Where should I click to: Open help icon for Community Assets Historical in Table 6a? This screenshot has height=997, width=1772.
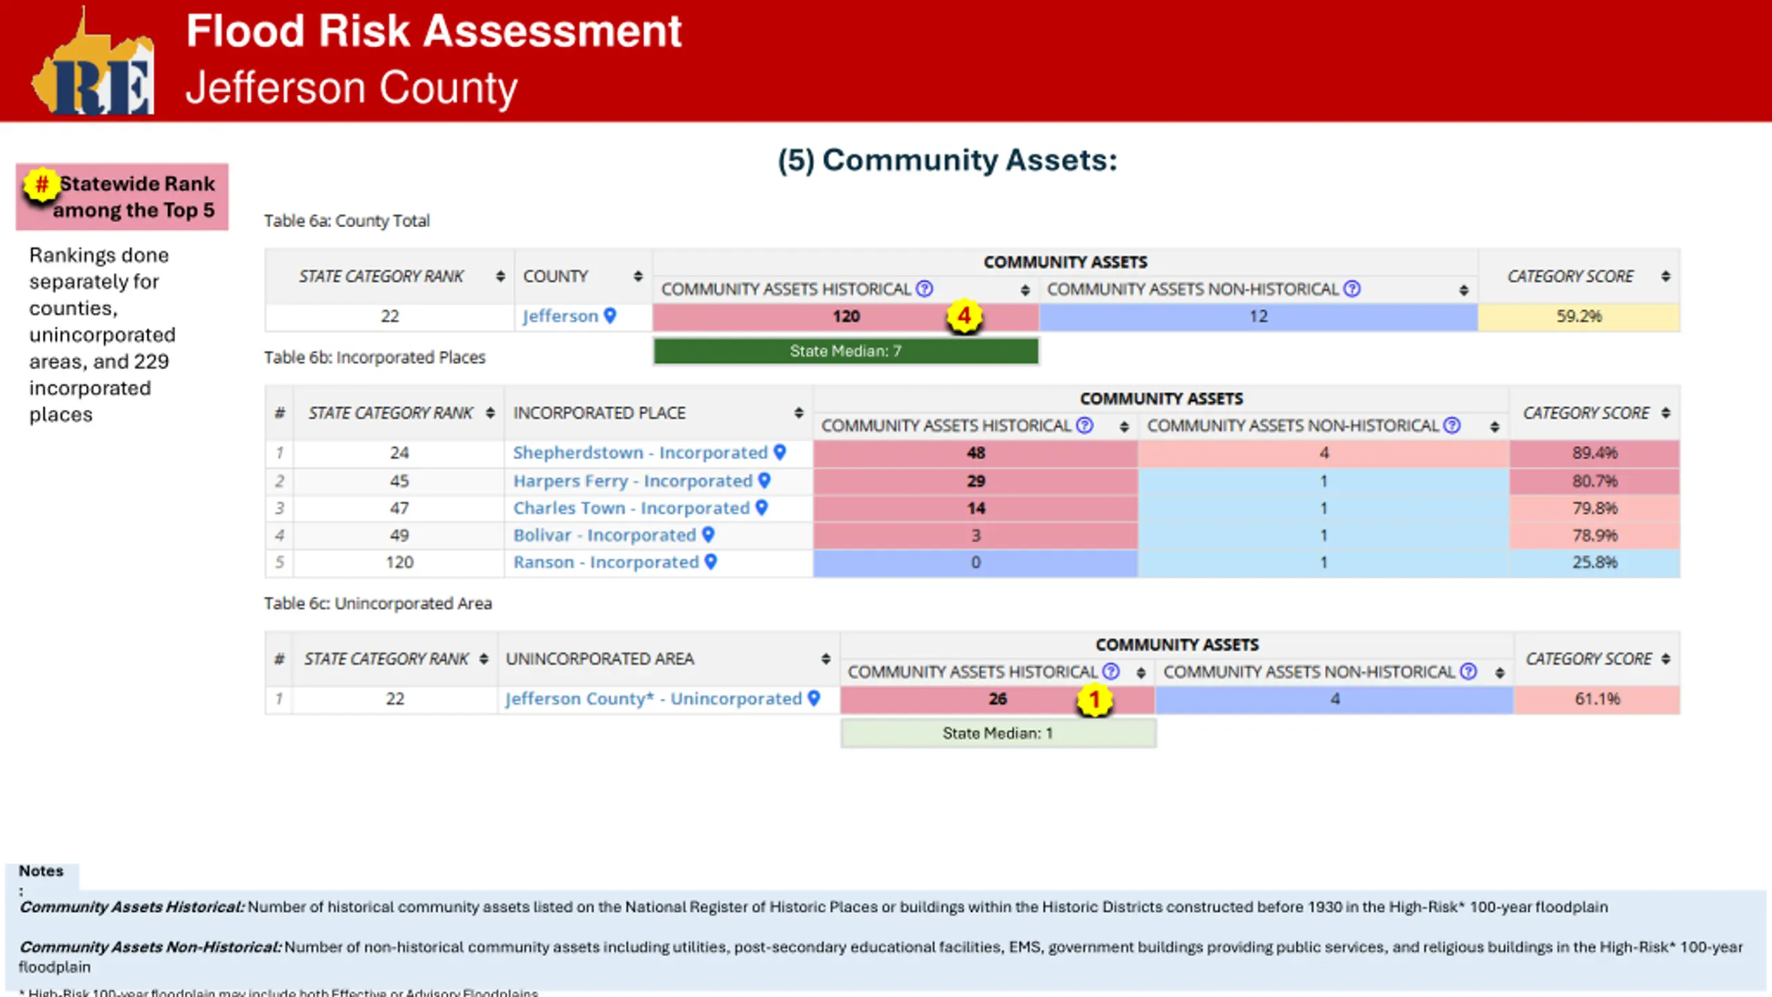(x=925, y=288)
